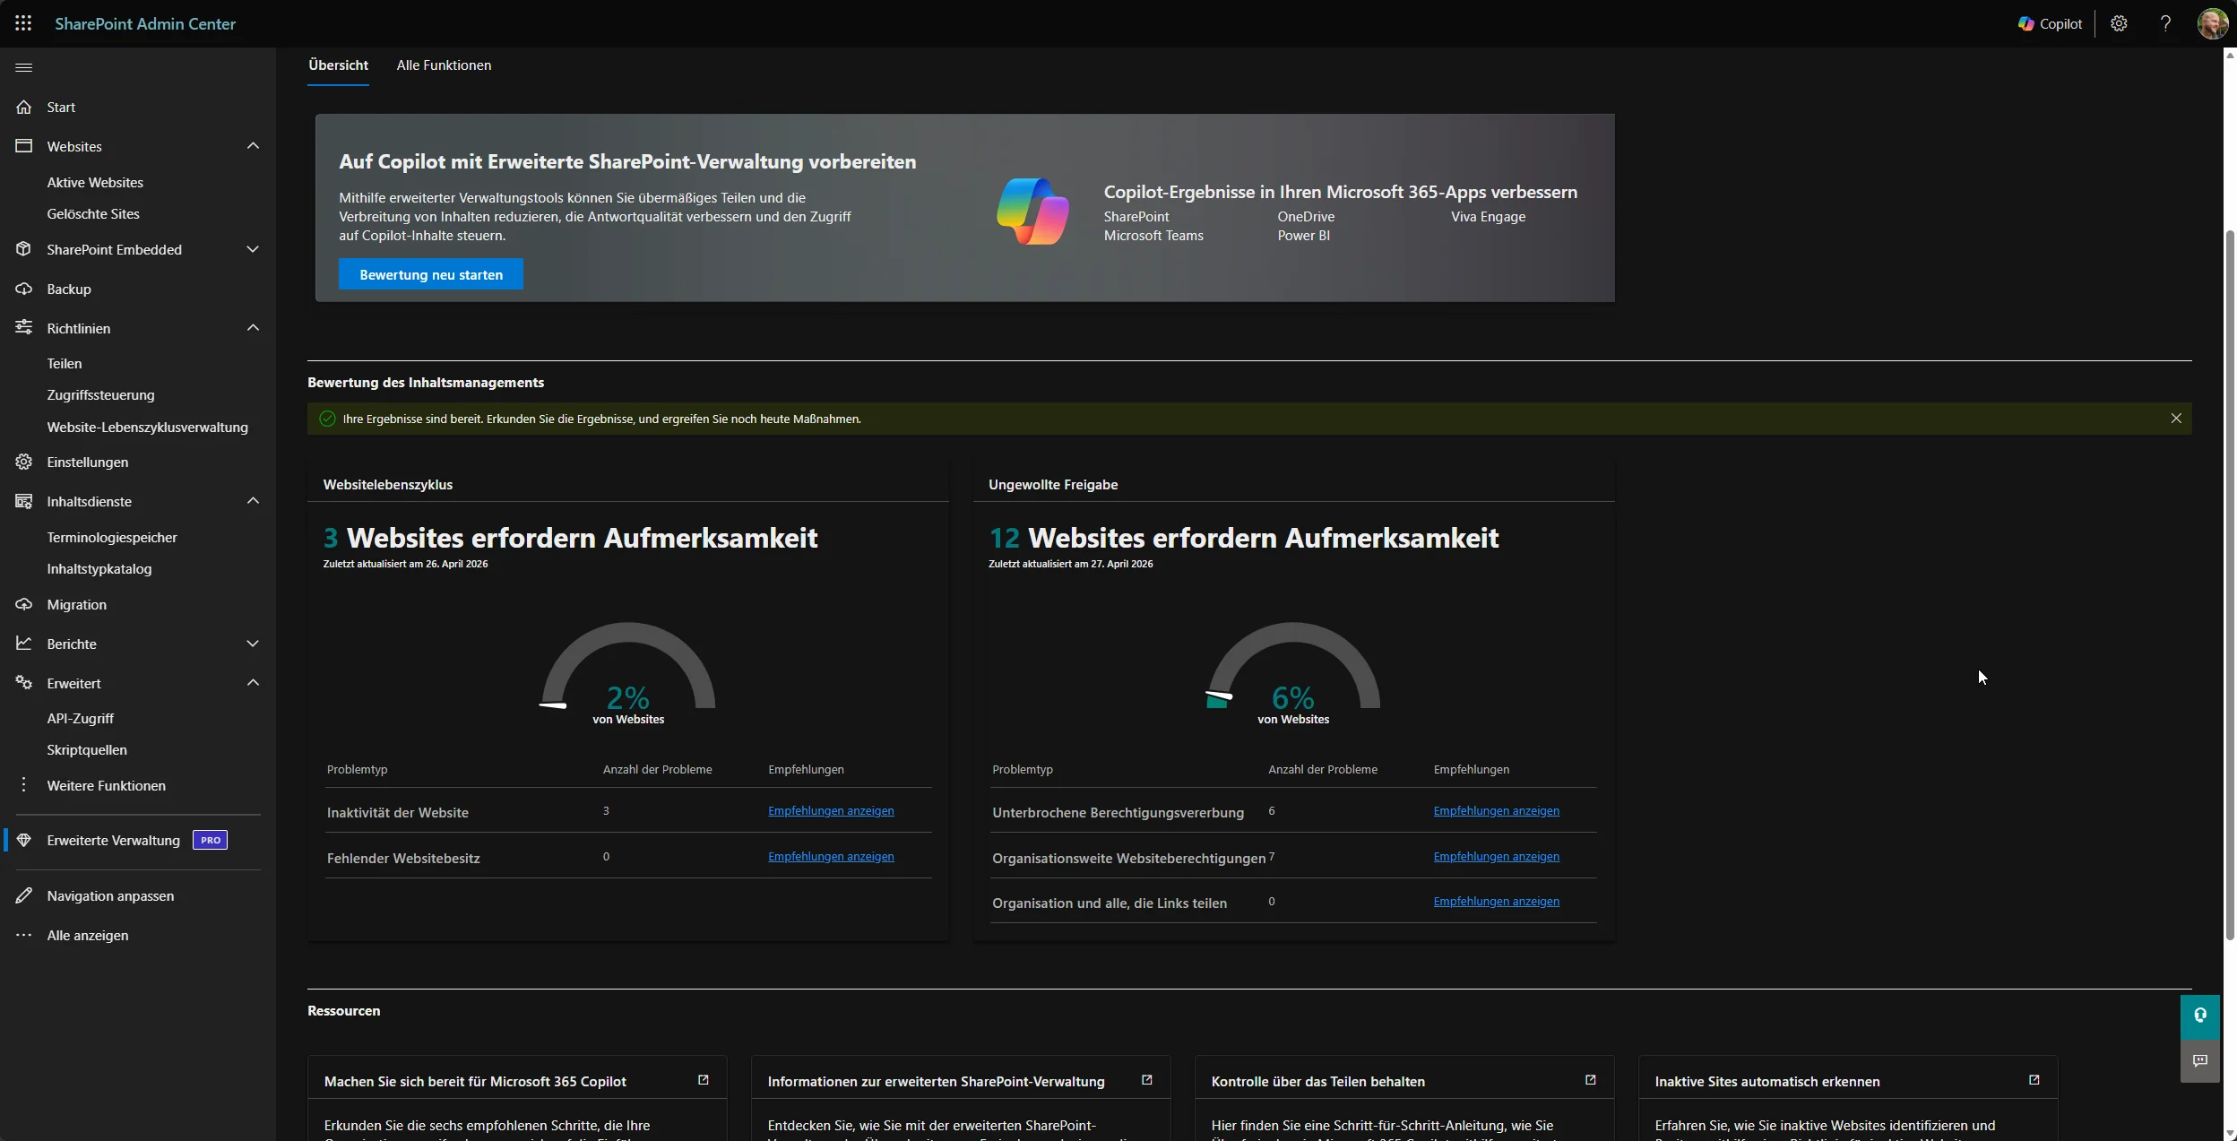Click the Berichte chart icon
2237x1141 pixels.
tap(24, 644)
